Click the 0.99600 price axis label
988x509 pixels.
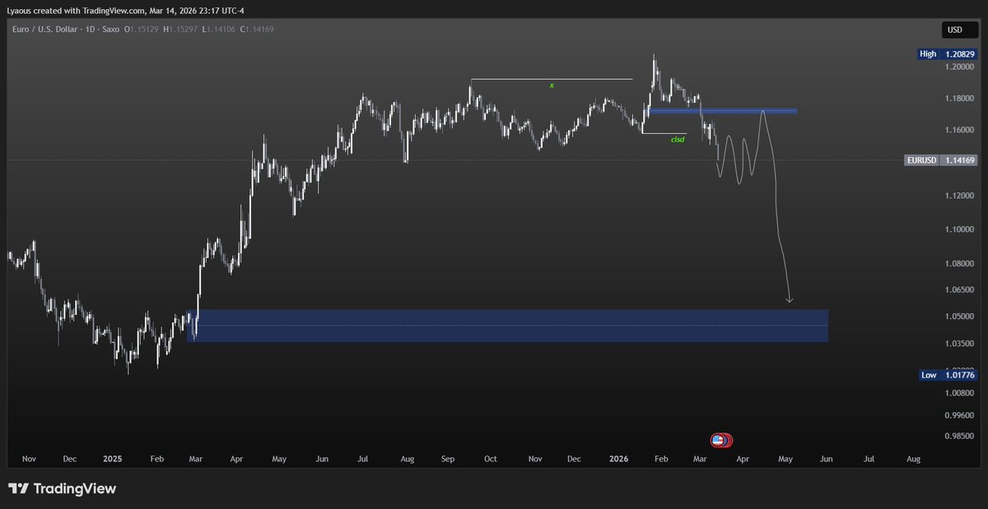click(x=958, y=415)
